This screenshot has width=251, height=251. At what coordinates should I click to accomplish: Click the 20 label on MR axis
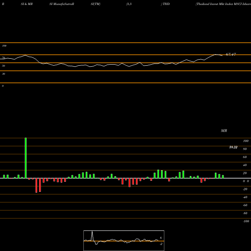(245, 173)
